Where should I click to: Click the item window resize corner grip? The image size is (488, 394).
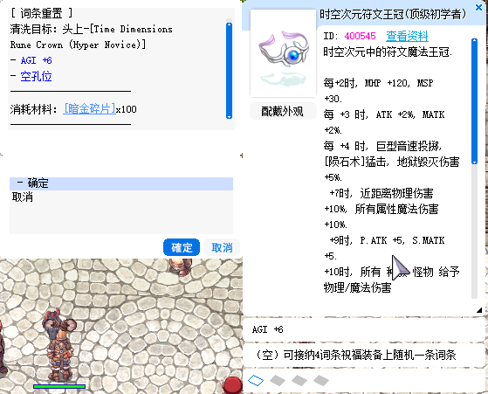click(x=479, y=310)
